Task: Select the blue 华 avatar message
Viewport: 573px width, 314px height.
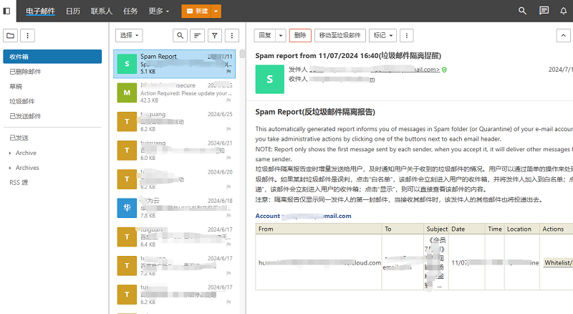Action: [x=127, y=208]
